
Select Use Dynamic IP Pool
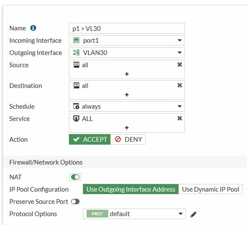pos(211,189)
